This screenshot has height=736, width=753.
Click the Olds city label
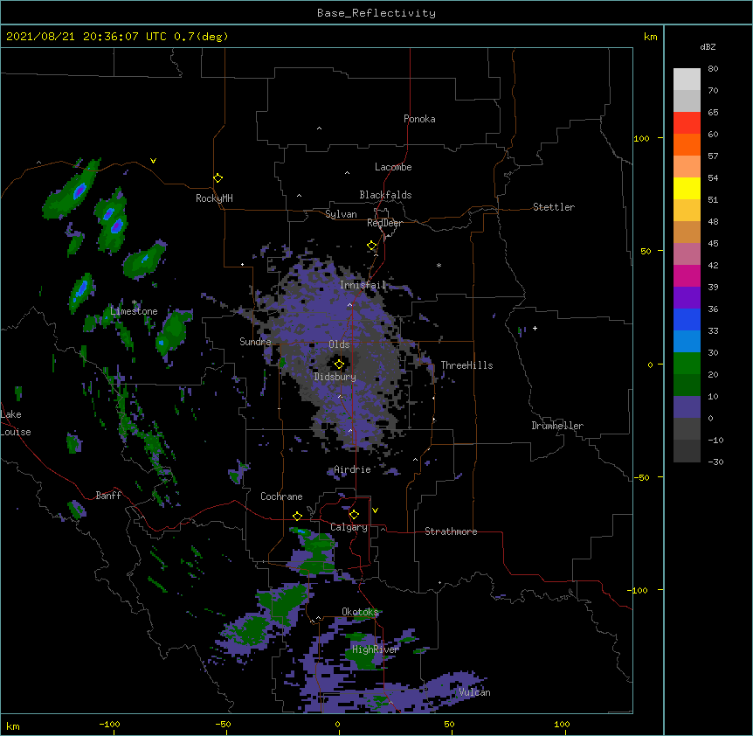[339, 344]
